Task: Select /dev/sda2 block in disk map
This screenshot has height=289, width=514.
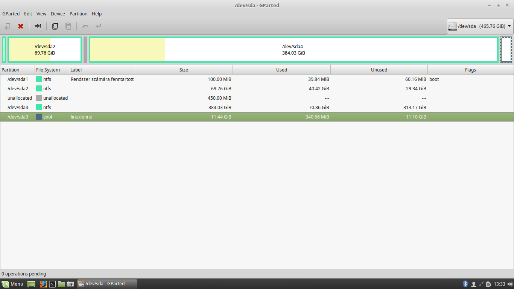Action: [45, 49]
